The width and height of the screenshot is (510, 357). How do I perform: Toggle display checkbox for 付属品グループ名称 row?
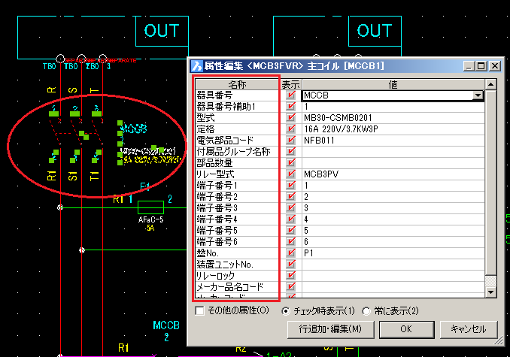click(x=291, y=151)
